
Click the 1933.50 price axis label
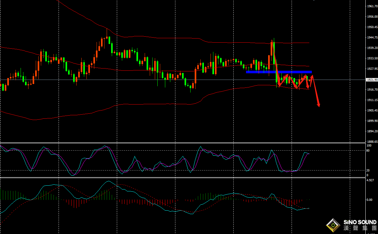tap(372, 58)
